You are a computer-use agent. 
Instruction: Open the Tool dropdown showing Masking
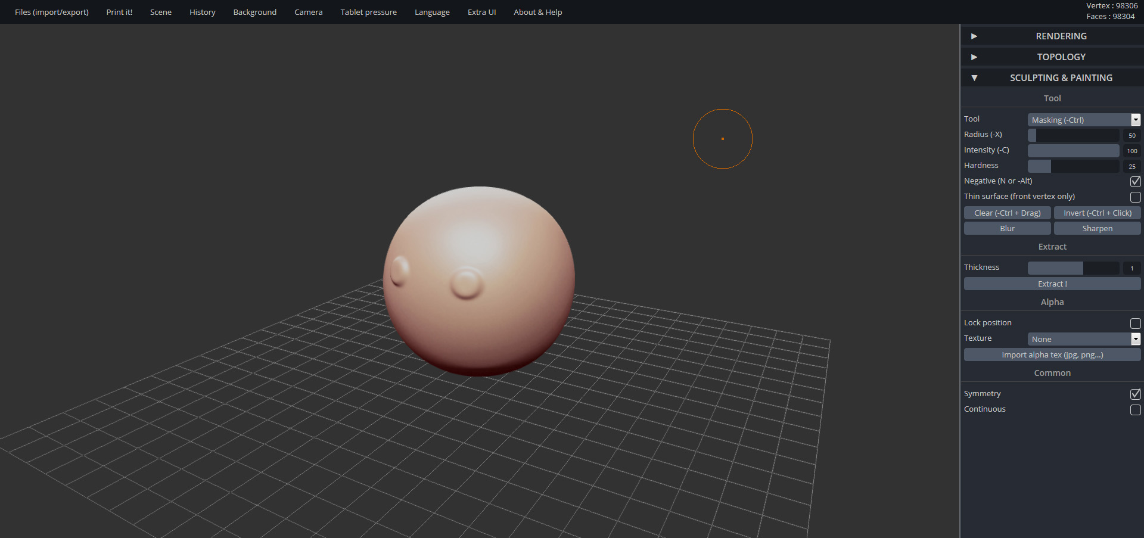coord(1083,120)
